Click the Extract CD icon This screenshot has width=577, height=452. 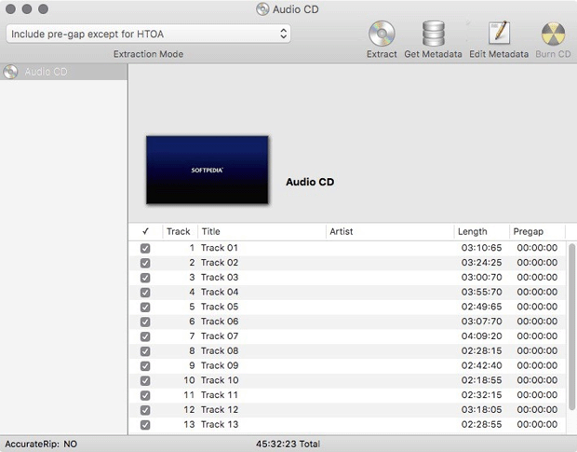click(382, 34)
